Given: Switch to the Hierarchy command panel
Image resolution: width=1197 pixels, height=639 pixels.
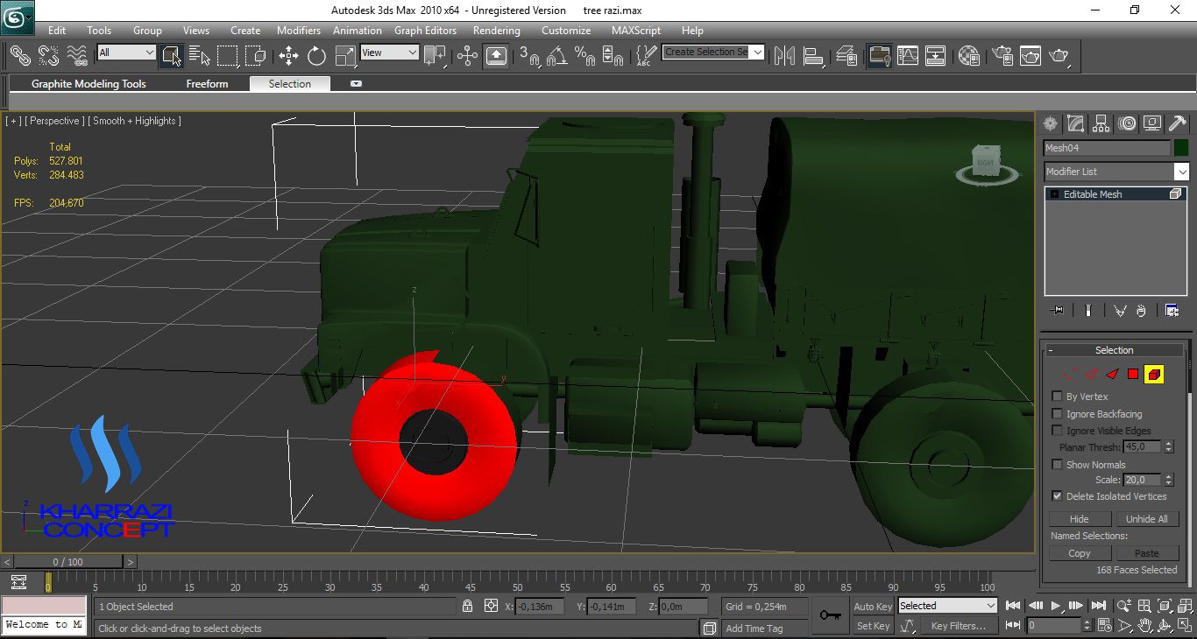Looking at the screenshot, I should coord(1101,123).
